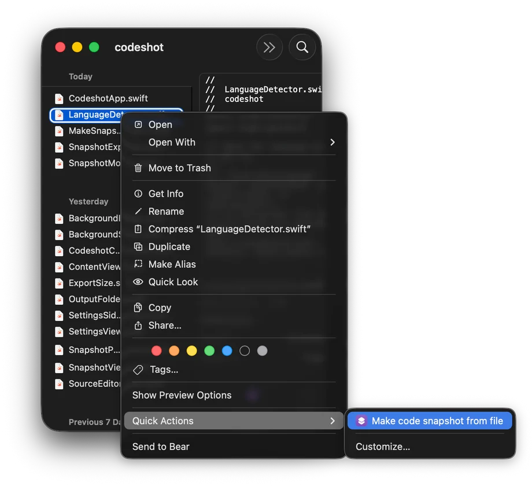Open Customize… in Quick Actions submenu
The width and height of the screenshot is (532, 486).
430,447
